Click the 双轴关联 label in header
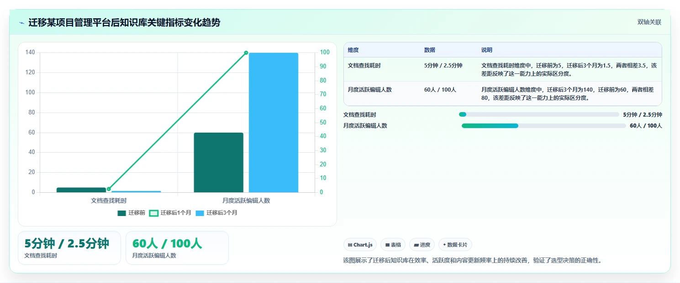Image resolution: width=680 pixels, height=283 pixels. (649, 22)
